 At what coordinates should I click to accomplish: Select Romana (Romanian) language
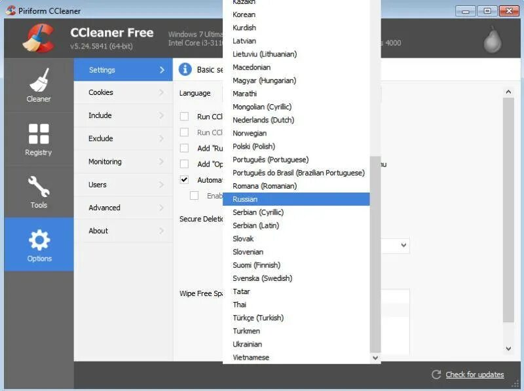(296, 186)
